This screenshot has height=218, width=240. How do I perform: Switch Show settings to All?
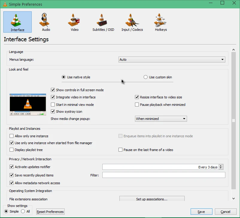click(x=23, y=211)
